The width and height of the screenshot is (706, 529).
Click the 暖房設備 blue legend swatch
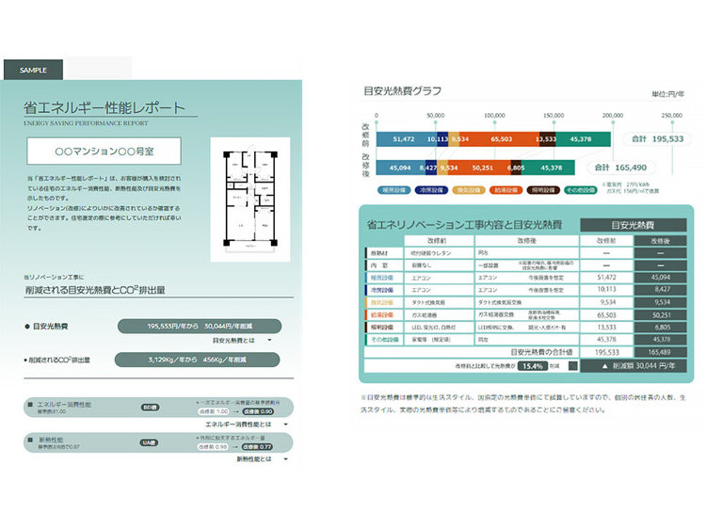[x=394, y=190]
